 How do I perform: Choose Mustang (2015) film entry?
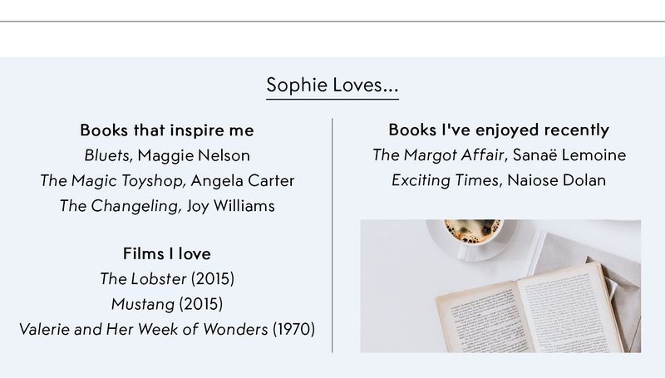[167, 304]
